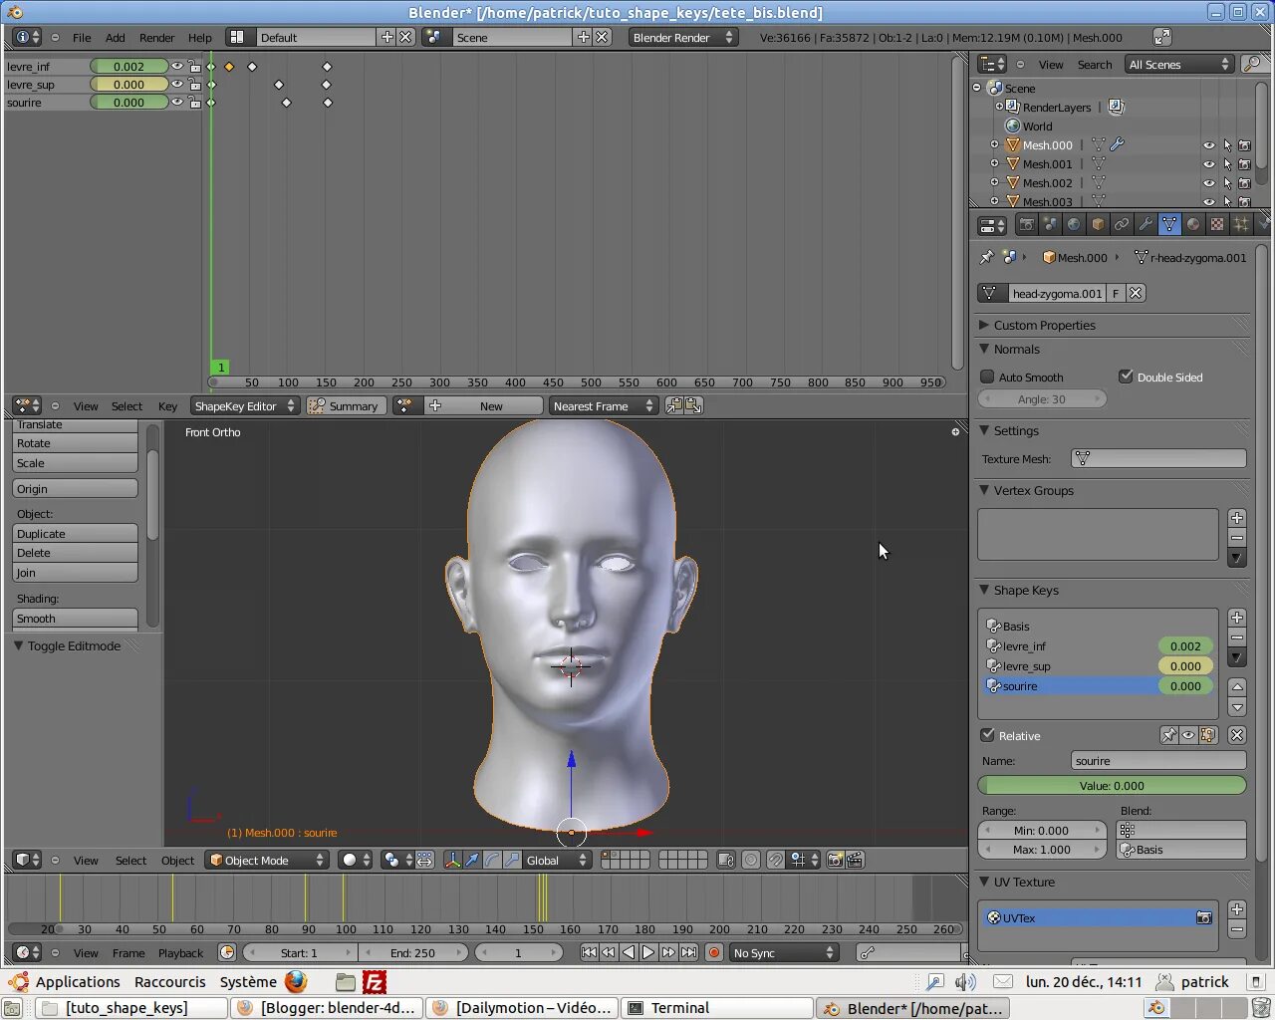This screenshot has width=1275, height=1020.
Task: Disable the Double Sided checkbox
Action: [1127, 377]
